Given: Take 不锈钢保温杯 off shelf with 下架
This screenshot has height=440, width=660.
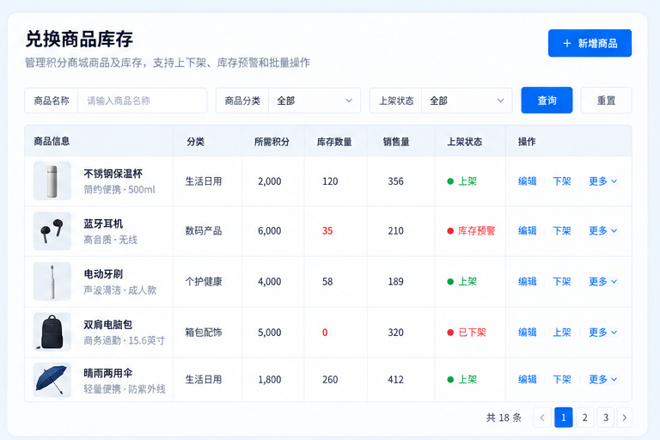Looking at the screenshot, I should (561, 181).
